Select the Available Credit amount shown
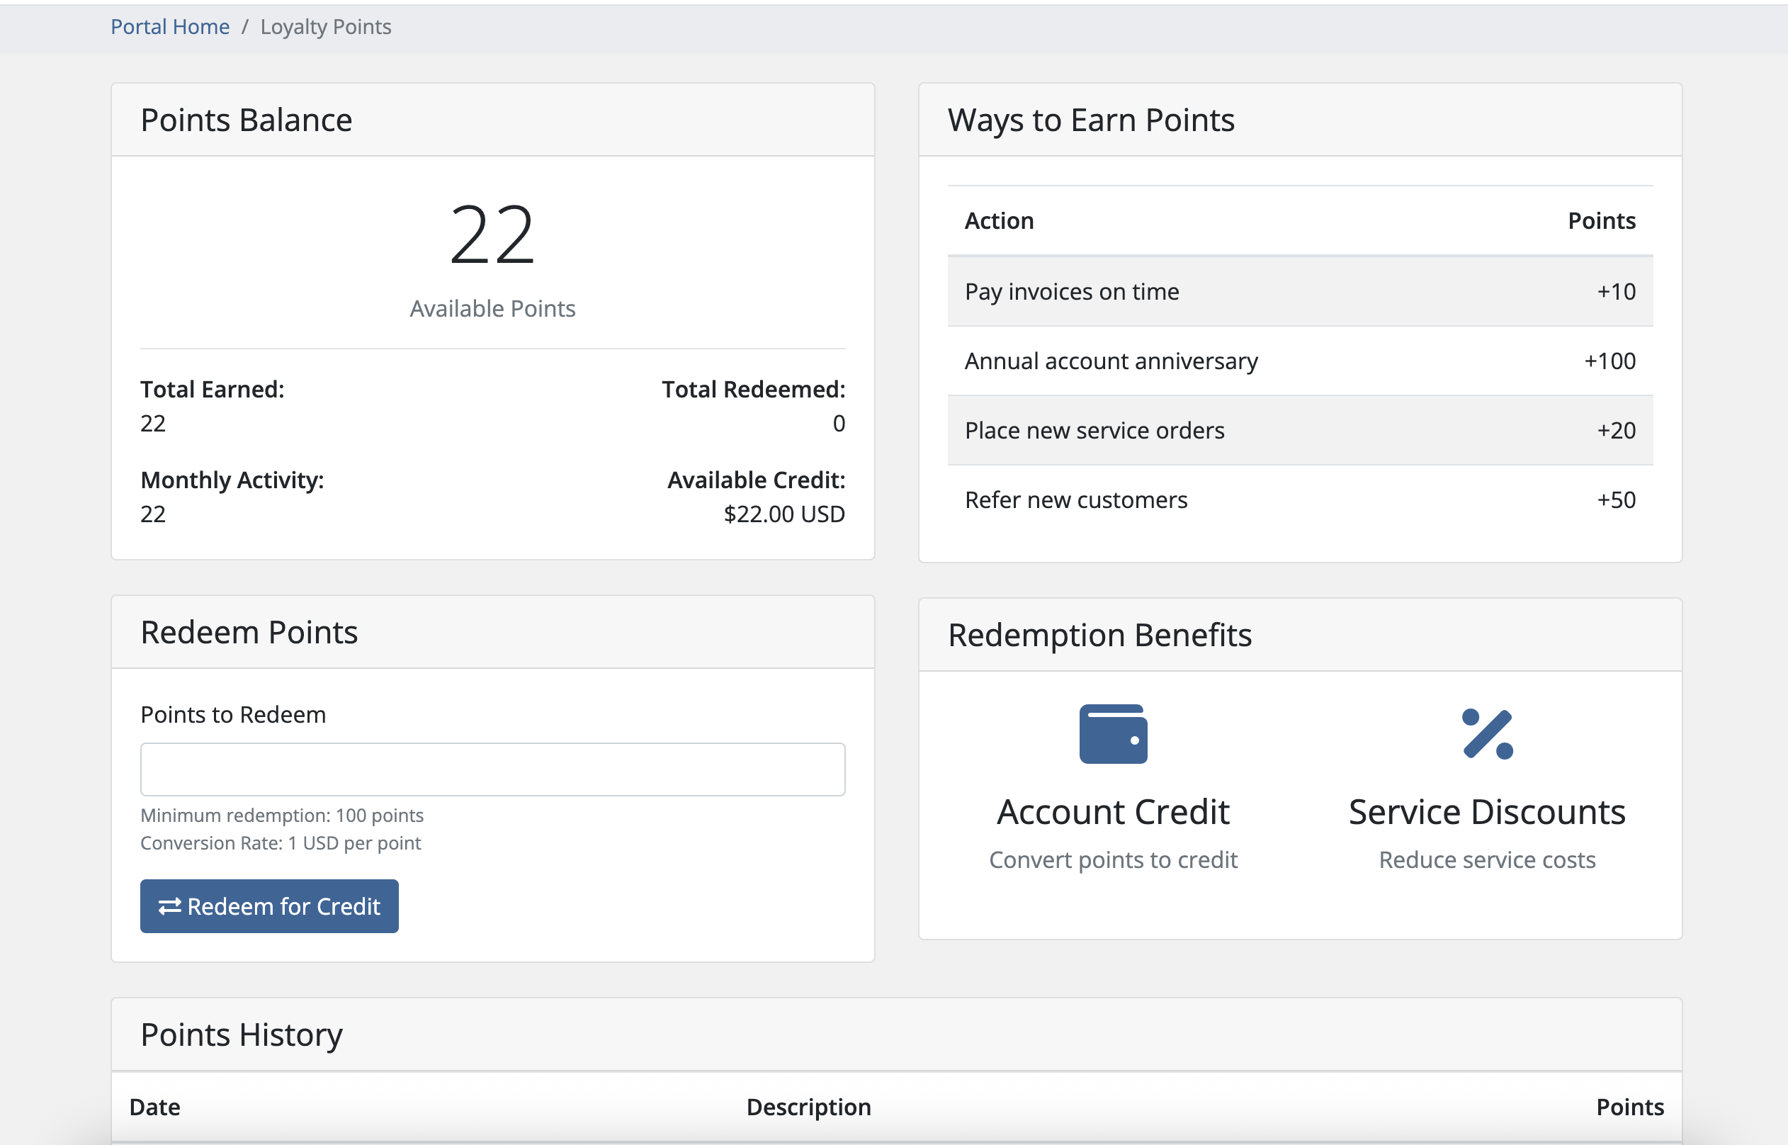 coord(783,513)
